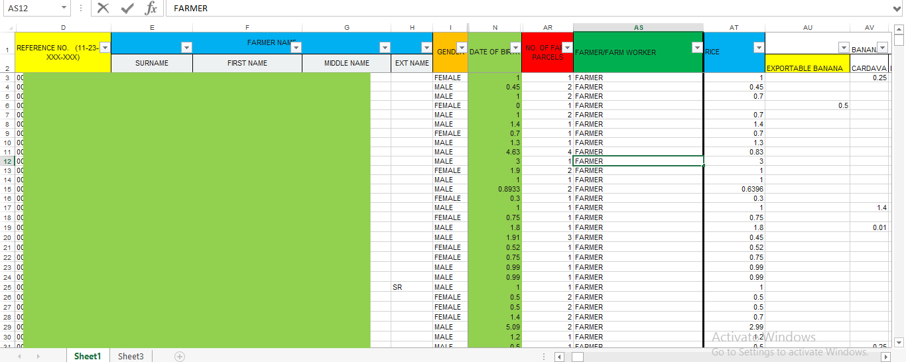Open filter dropdown in column H header

pyautogui.click(x=426, y=48)
